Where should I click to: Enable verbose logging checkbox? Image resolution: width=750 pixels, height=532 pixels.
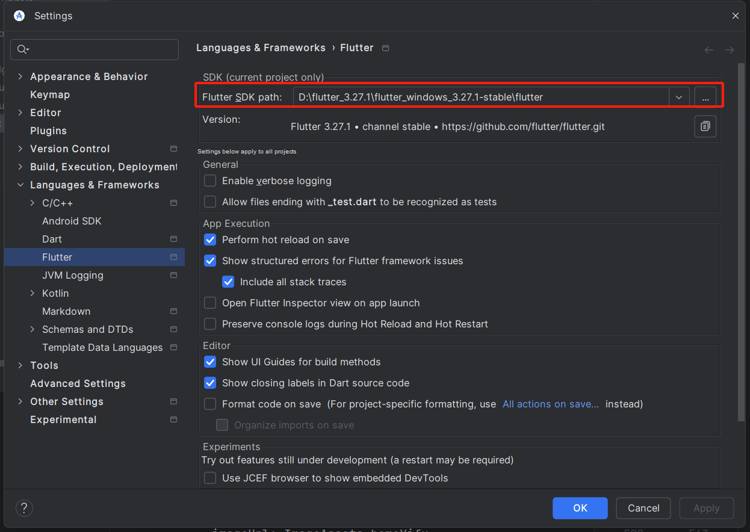click(210, 181)
